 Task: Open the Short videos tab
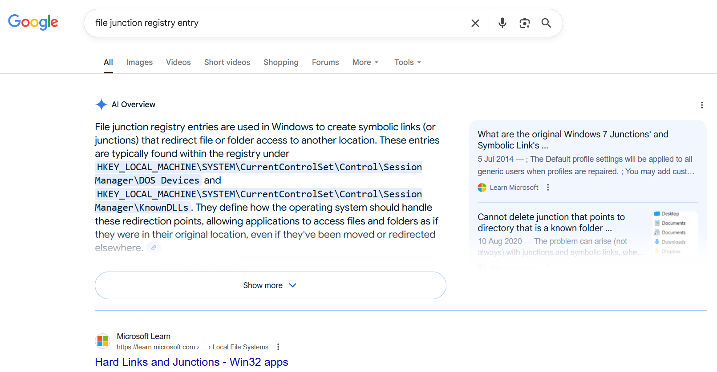pos(227,62)
